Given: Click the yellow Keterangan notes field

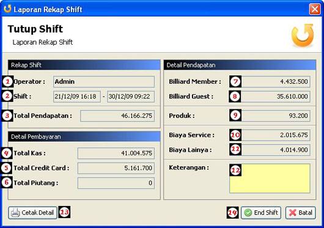Looking at the screenshot, I should pyautogui.click(x=270, y=178).
